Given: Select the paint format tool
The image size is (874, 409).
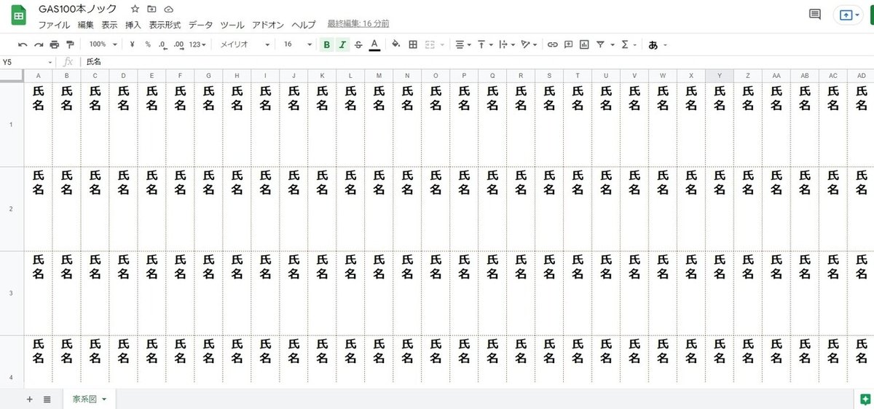Looking at the screenshot, I should pos(70,44).
